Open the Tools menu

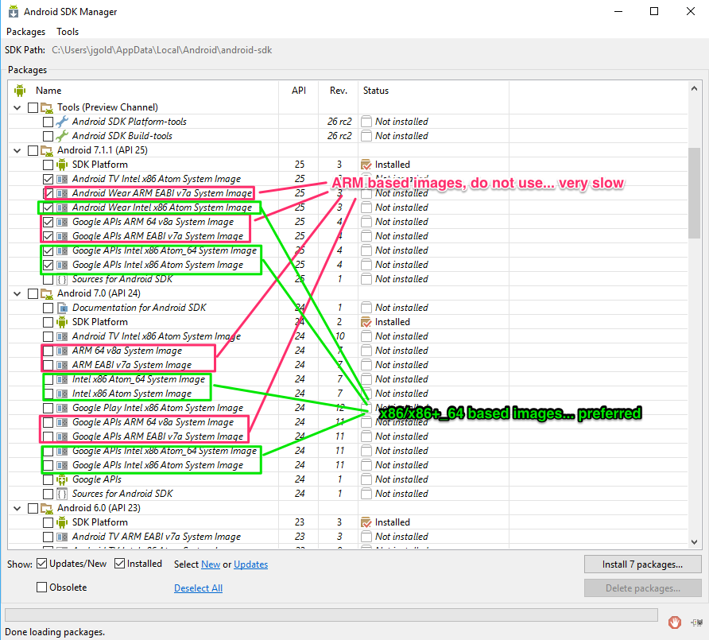(68, 32)
